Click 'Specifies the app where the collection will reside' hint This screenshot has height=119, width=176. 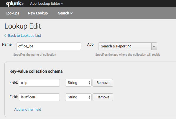pos(128,54)
